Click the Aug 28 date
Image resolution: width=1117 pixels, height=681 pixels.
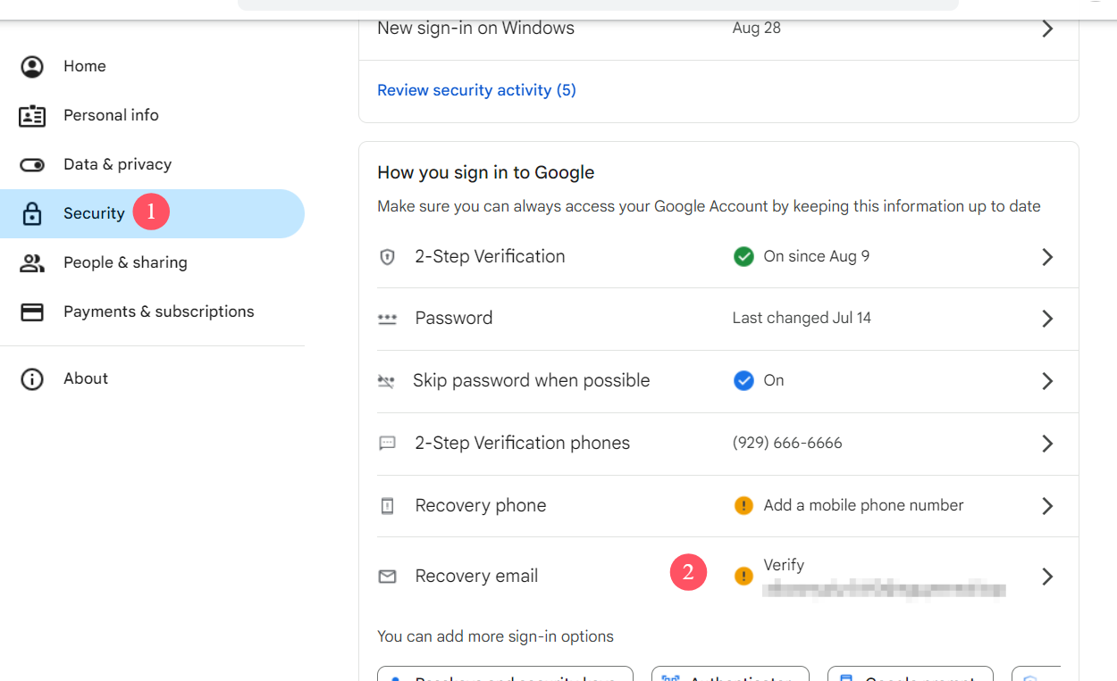pyautogui.click(x=757, y=29)
